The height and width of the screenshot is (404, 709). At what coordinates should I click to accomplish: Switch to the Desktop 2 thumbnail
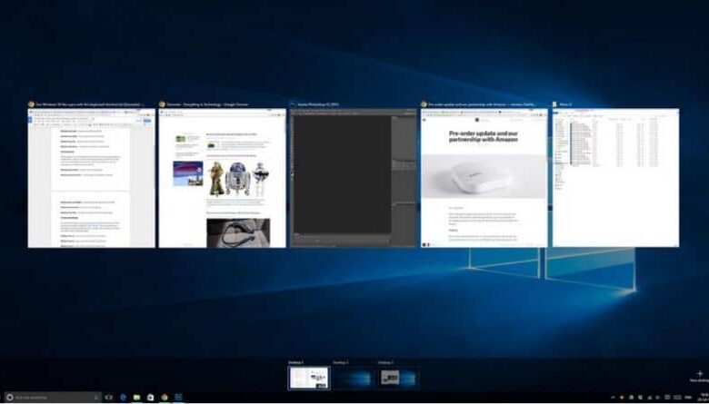[354, 379]
